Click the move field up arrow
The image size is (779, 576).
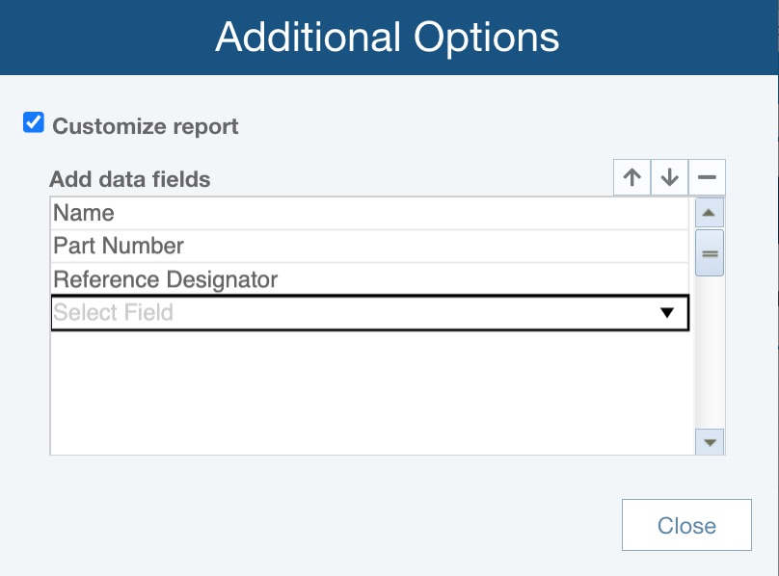[631, 178]
